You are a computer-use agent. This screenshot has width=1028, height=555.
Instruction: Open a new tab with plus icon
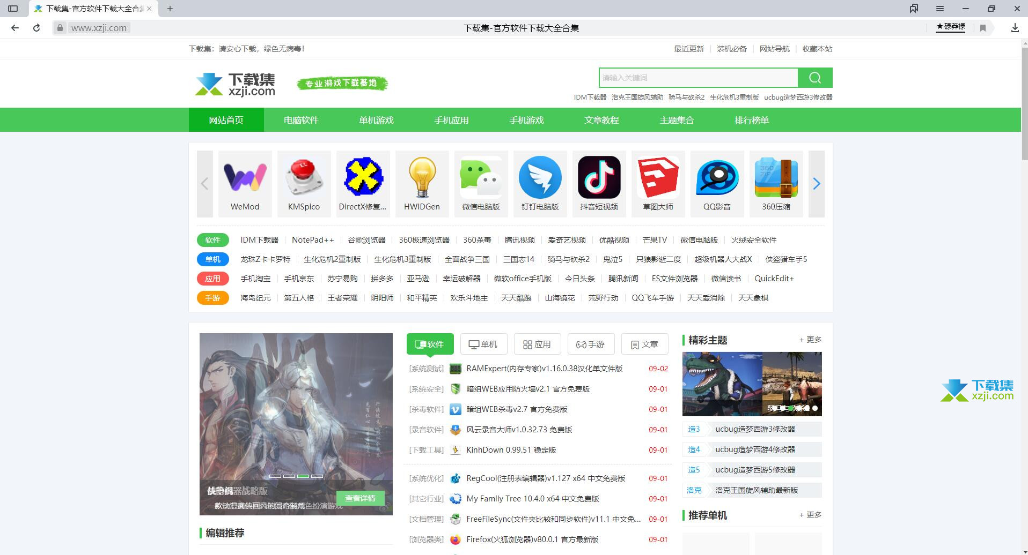(x=170, y=9)
